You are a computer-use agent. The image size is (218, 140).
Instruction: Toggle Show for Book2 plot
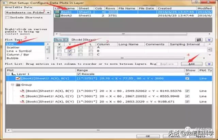click(x=187, y=78)
